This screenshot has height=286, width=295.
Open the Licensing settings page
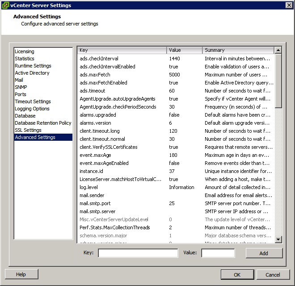pos(25,51)
